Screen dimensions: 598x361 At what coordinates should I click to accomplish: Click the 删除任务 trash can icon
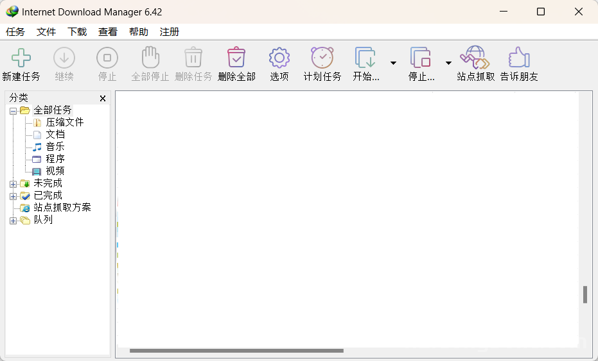[x=193, y=58]
